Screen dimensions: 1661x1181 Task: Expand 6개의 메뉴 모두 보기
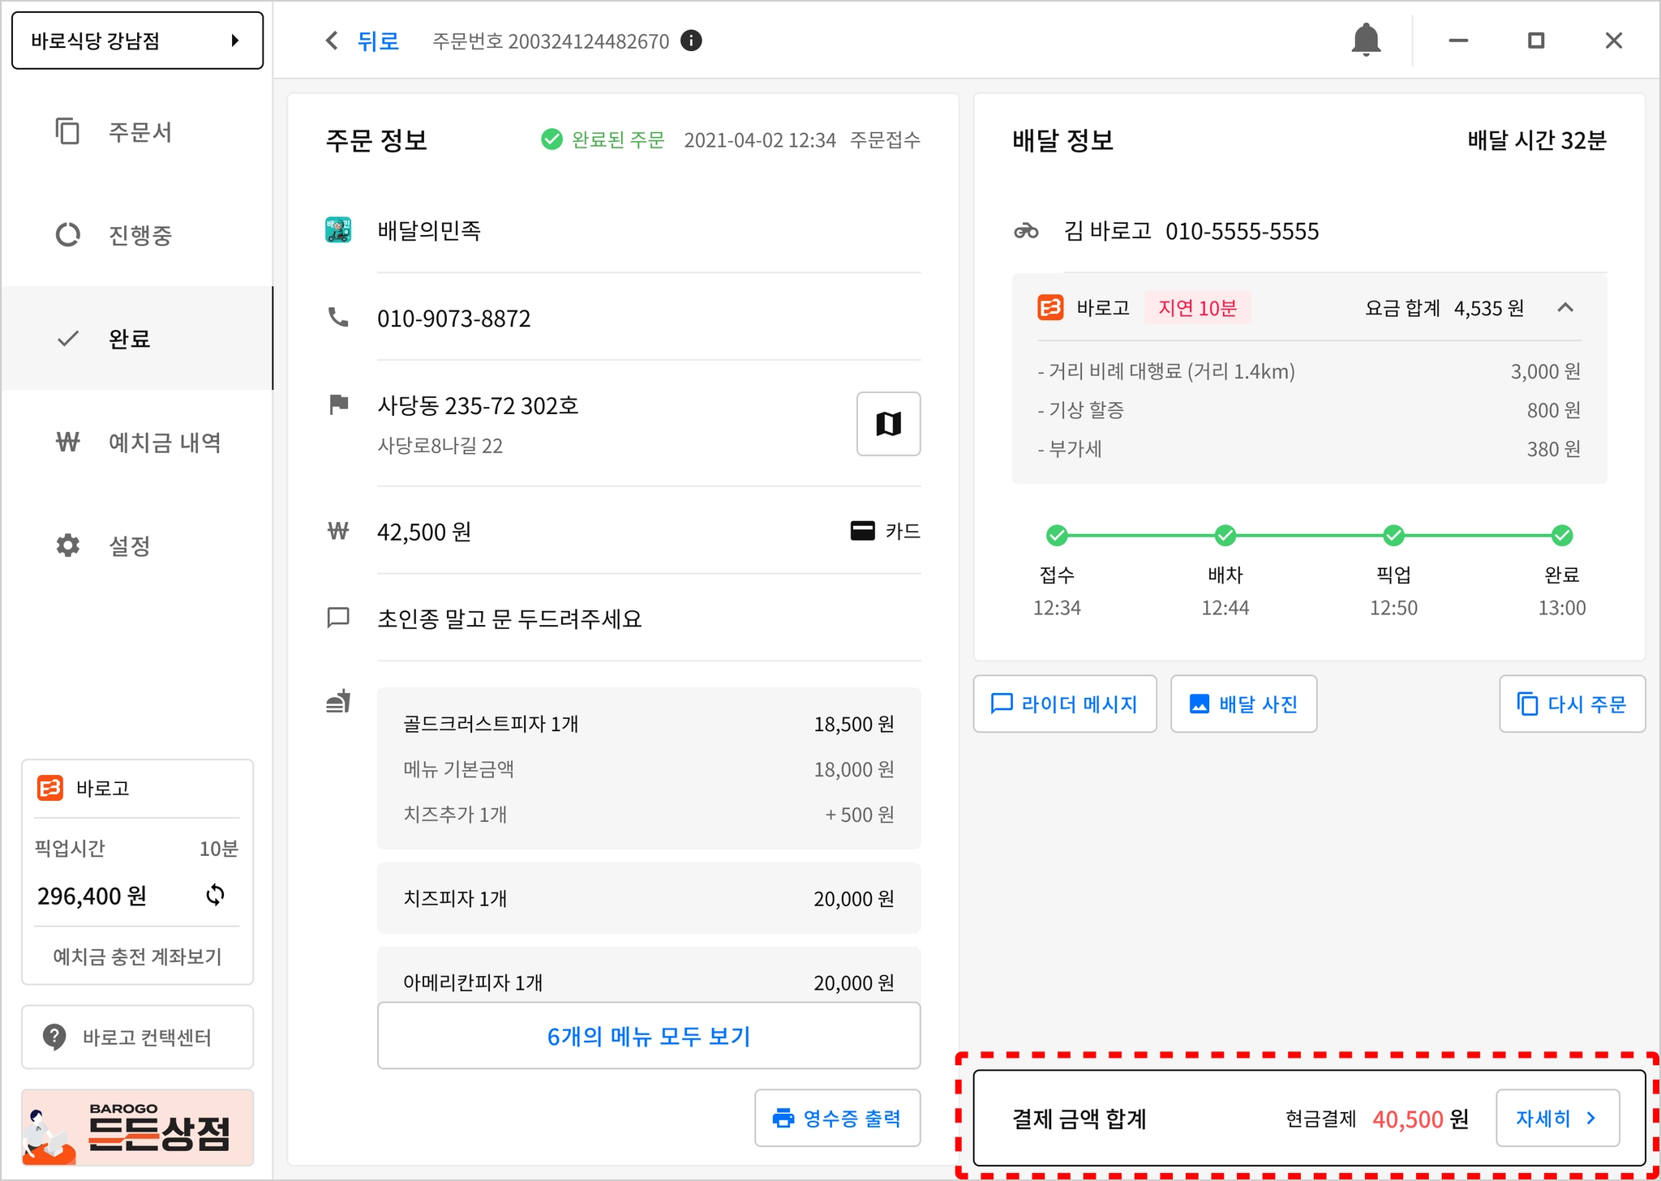coord(648,1036)
